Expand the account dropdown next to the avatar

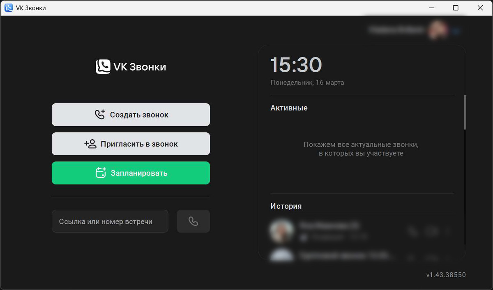click(456, 30)
